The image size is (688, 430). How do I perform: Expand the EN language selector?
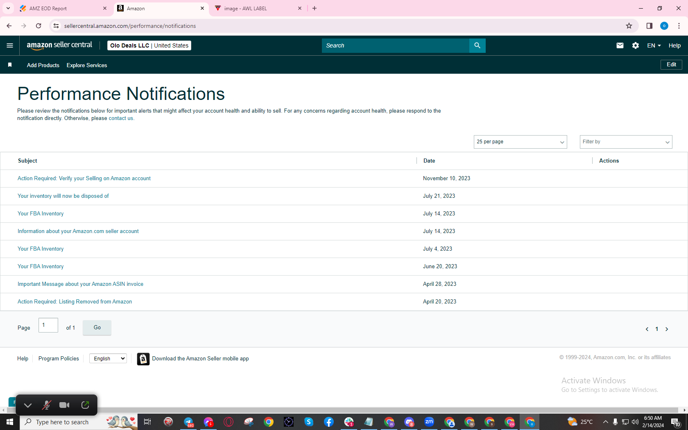[x=654, y=45]
